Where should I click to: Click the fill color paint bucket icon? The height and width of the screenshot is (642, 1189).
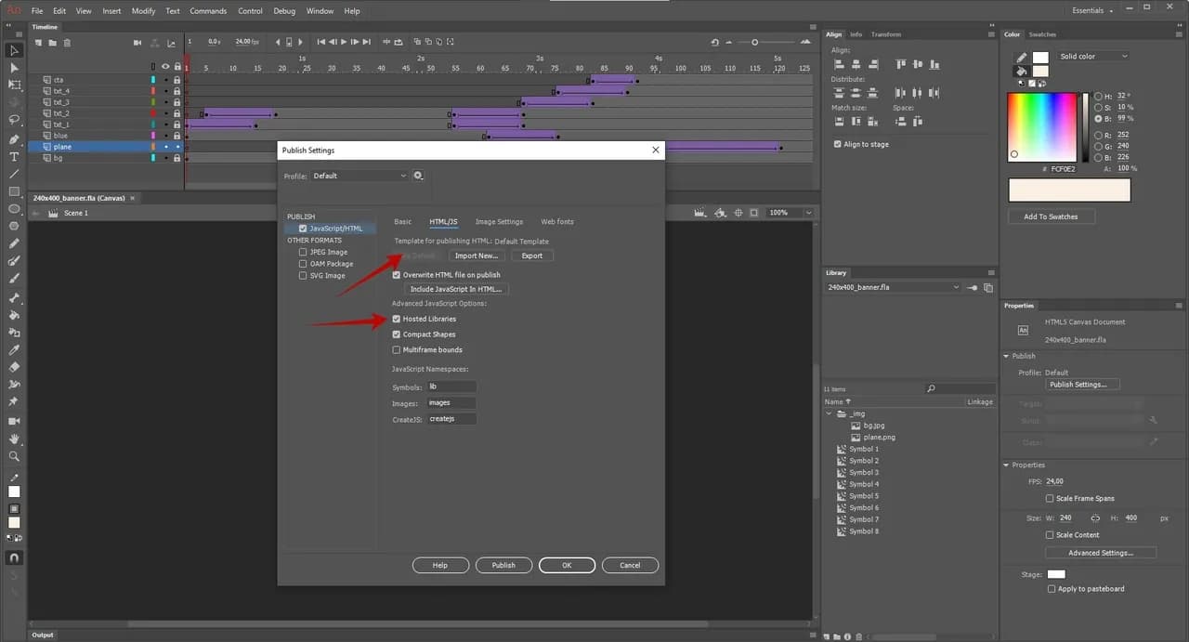pos(1022,71)
